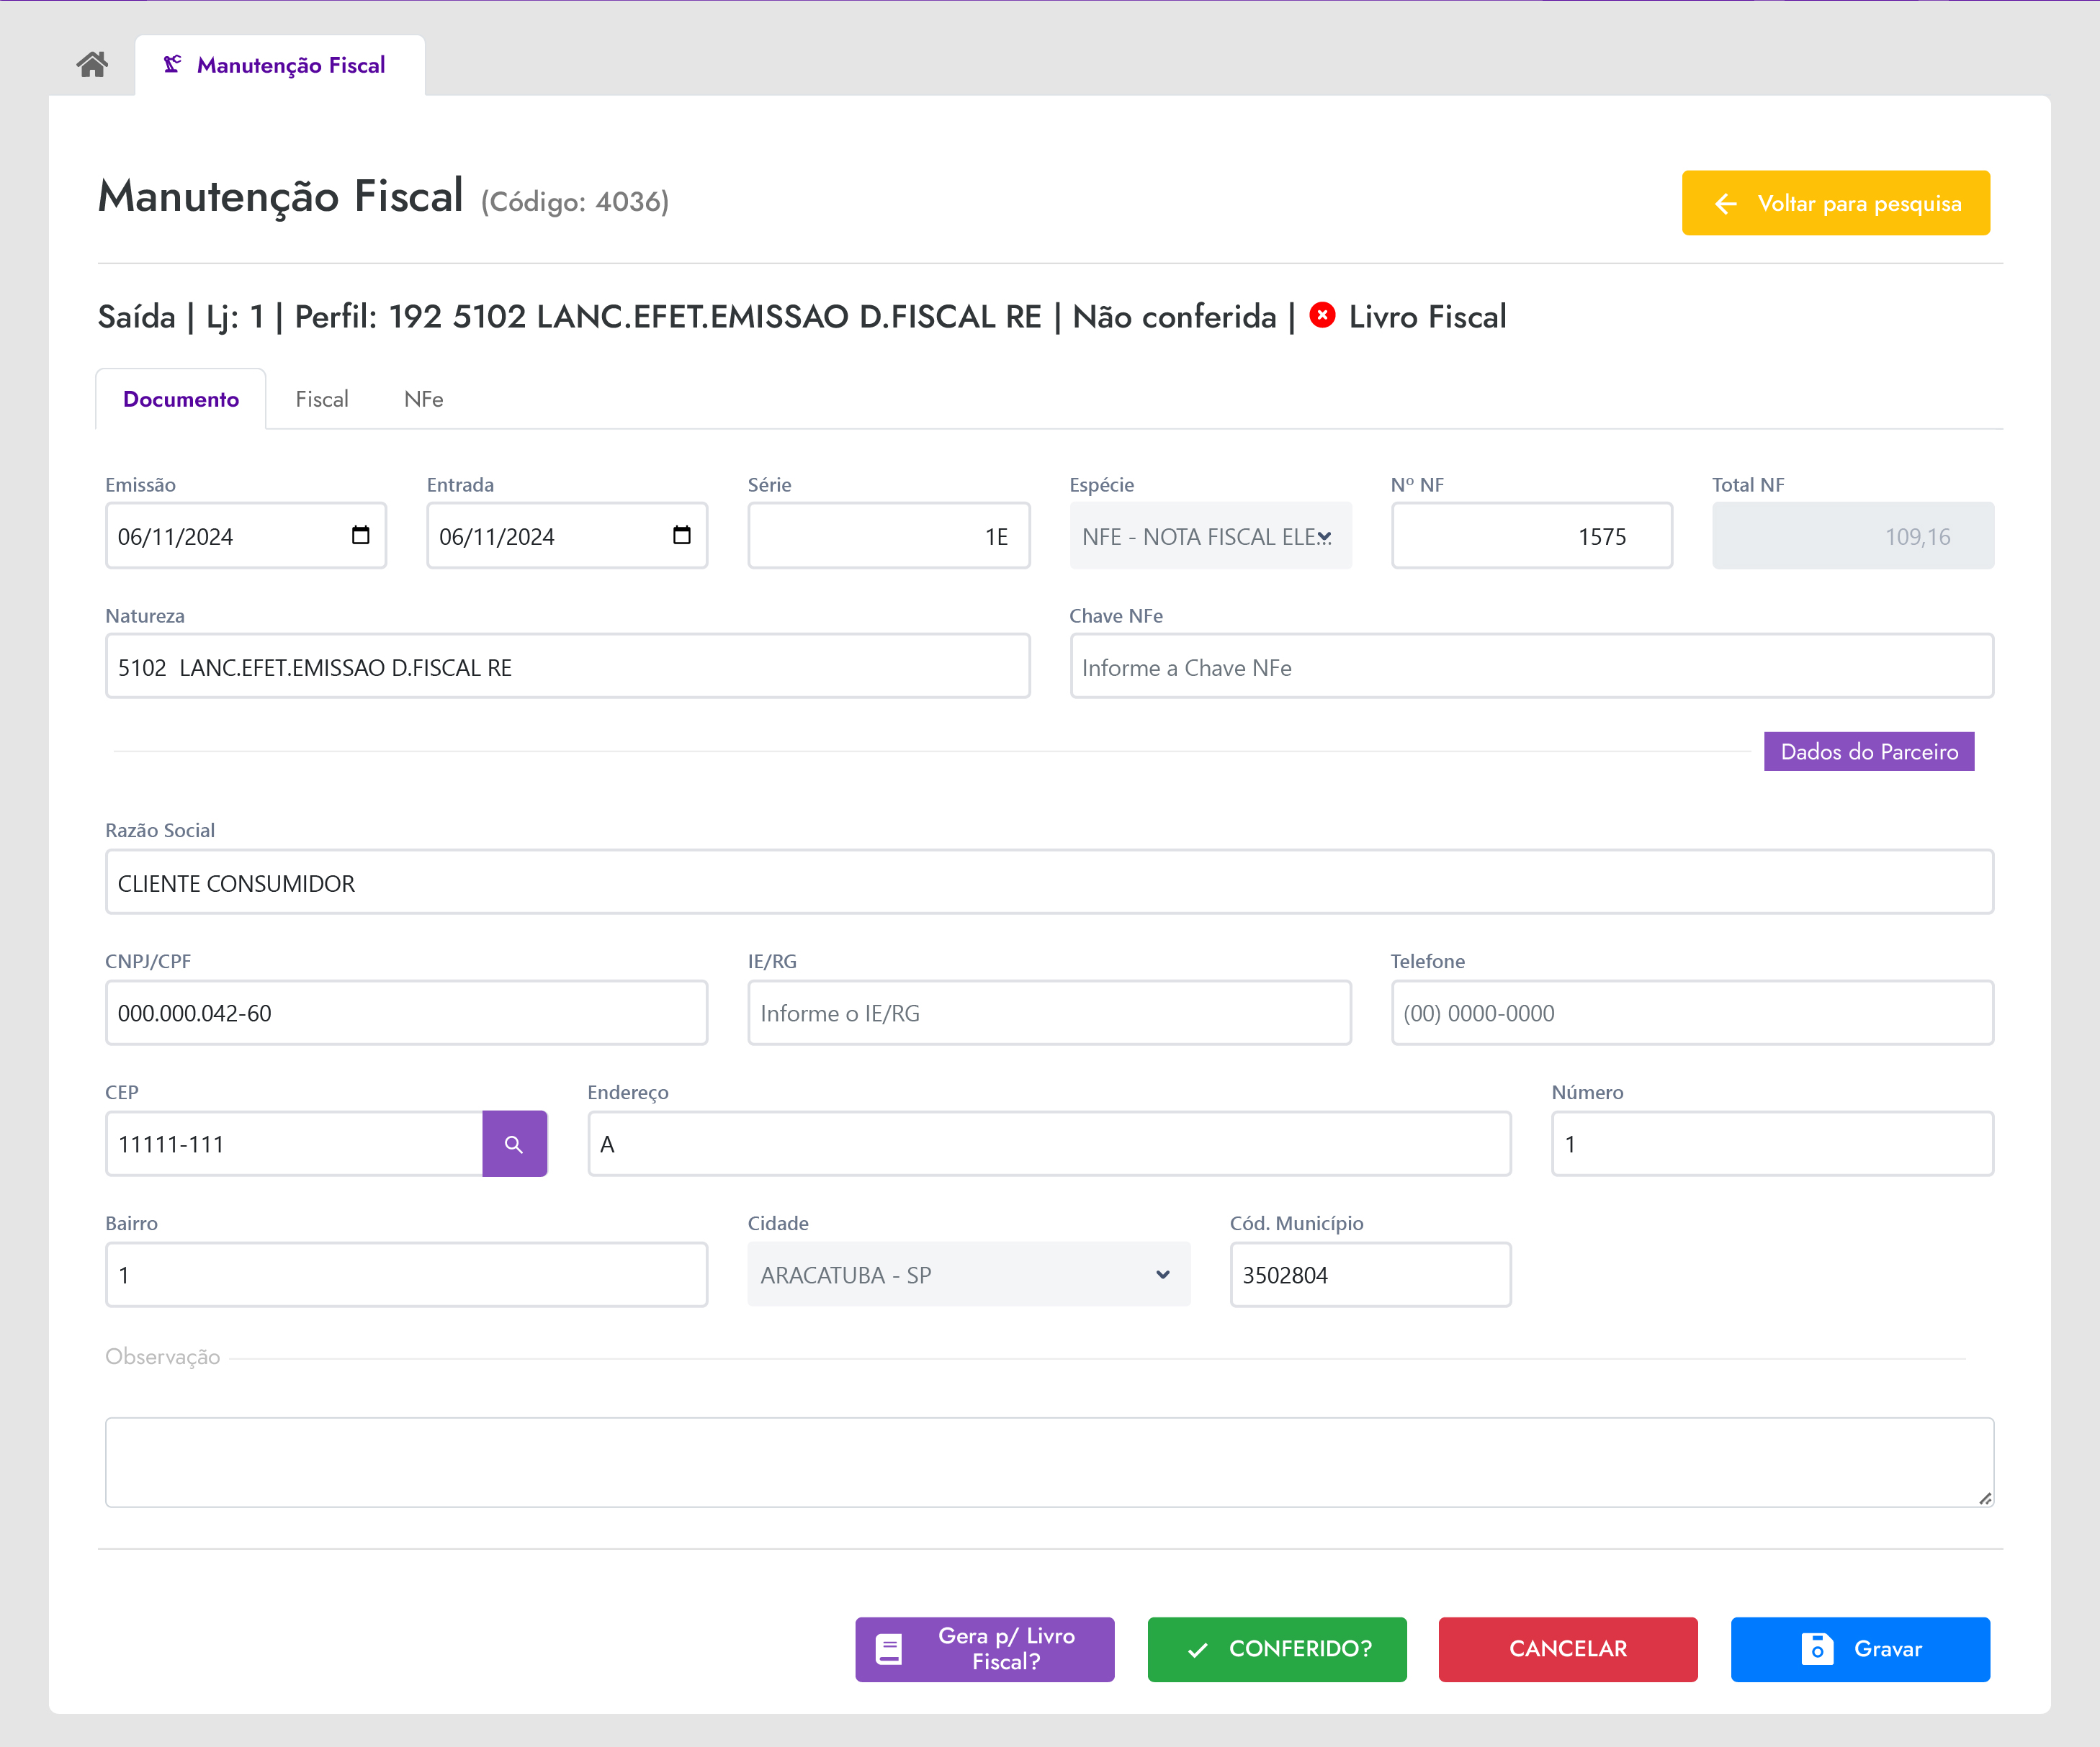Click the Manutenção Fiscal tab icon
2100x1747 pixels.
[x=173, y=65]
